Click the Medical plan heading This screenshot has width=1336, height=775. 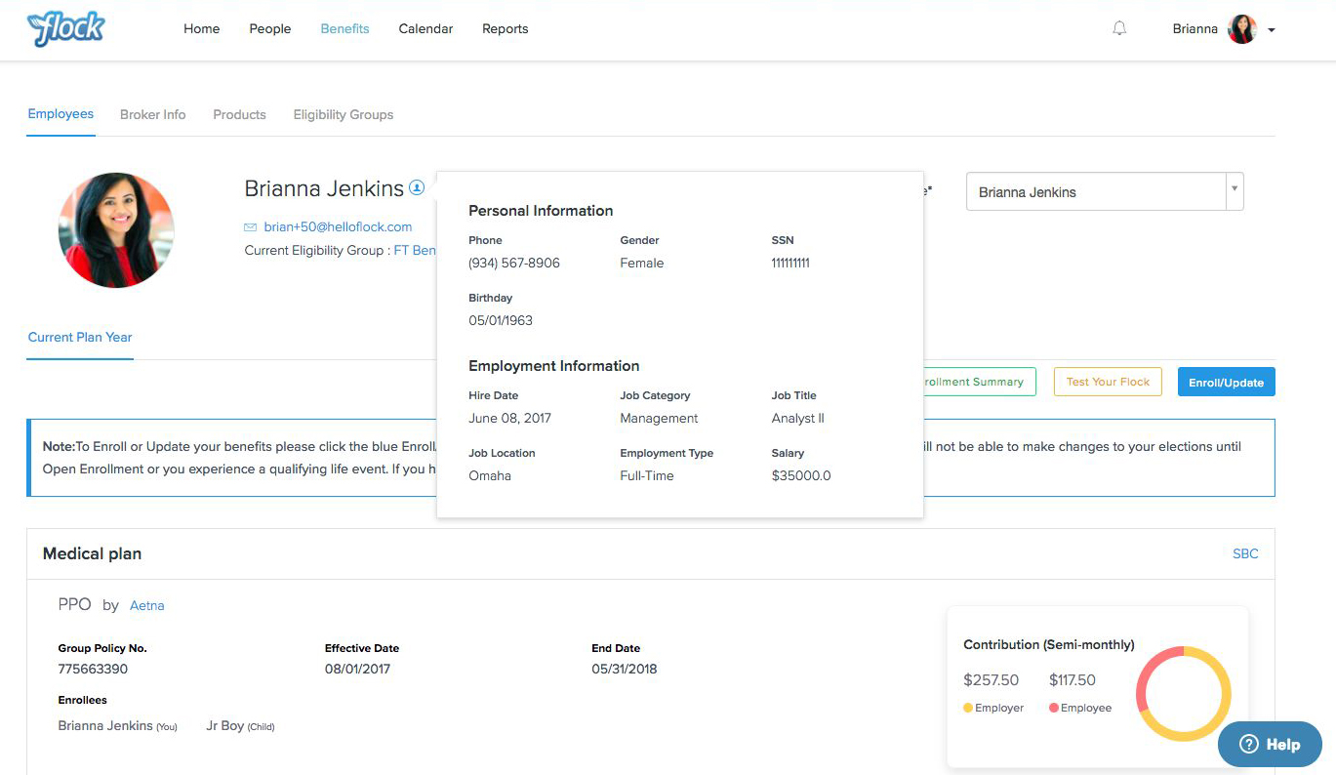tap(92, 553)
